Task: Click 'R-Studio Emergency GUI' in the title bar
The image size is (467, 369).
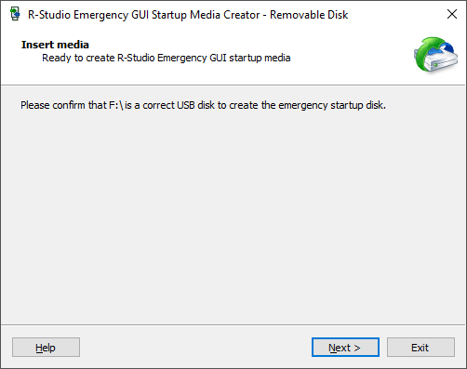Action: (x=88, y=15)
